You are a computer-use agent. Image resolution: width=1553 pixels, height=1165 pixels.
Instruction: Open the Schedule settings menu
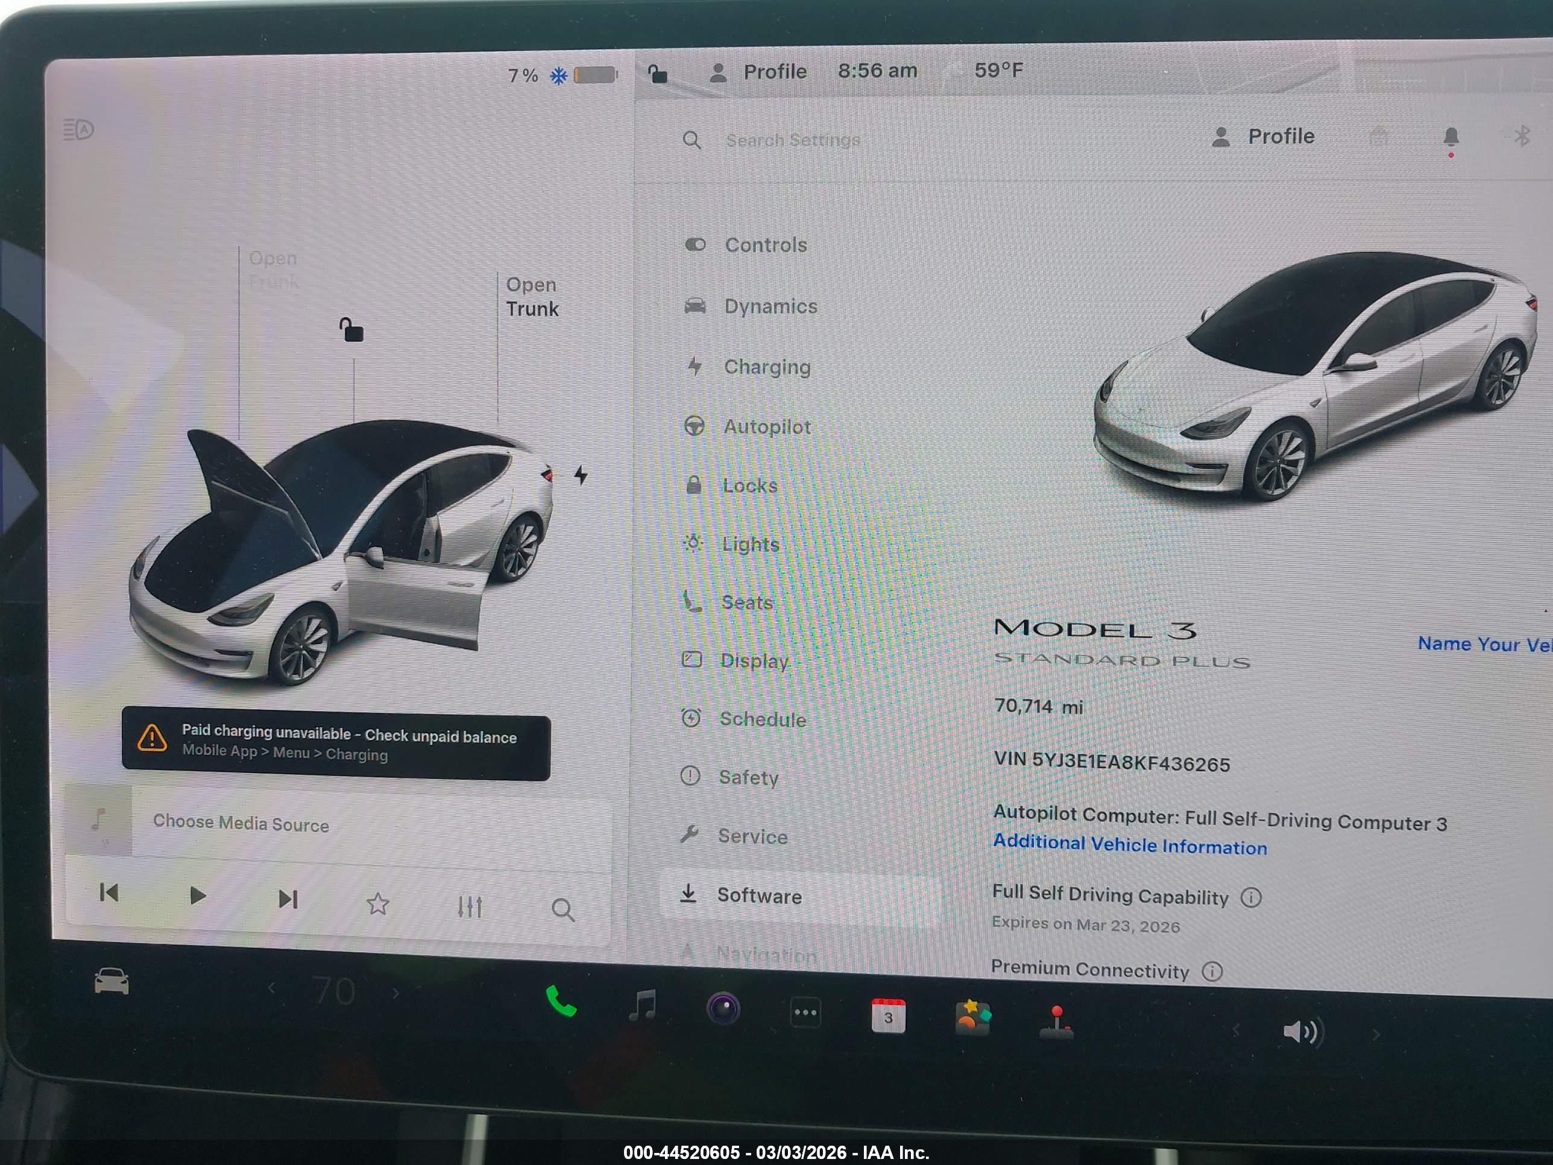pos(743,718)
